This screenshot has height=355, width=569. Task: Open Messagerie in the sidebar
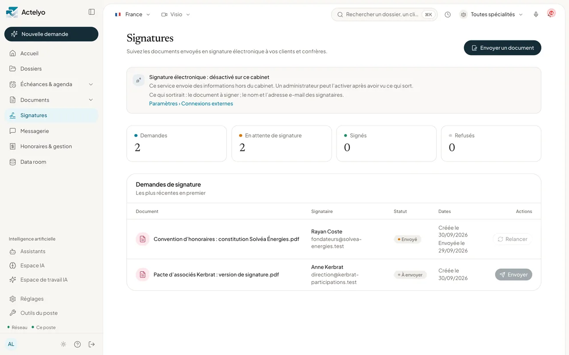pos(51,131)
